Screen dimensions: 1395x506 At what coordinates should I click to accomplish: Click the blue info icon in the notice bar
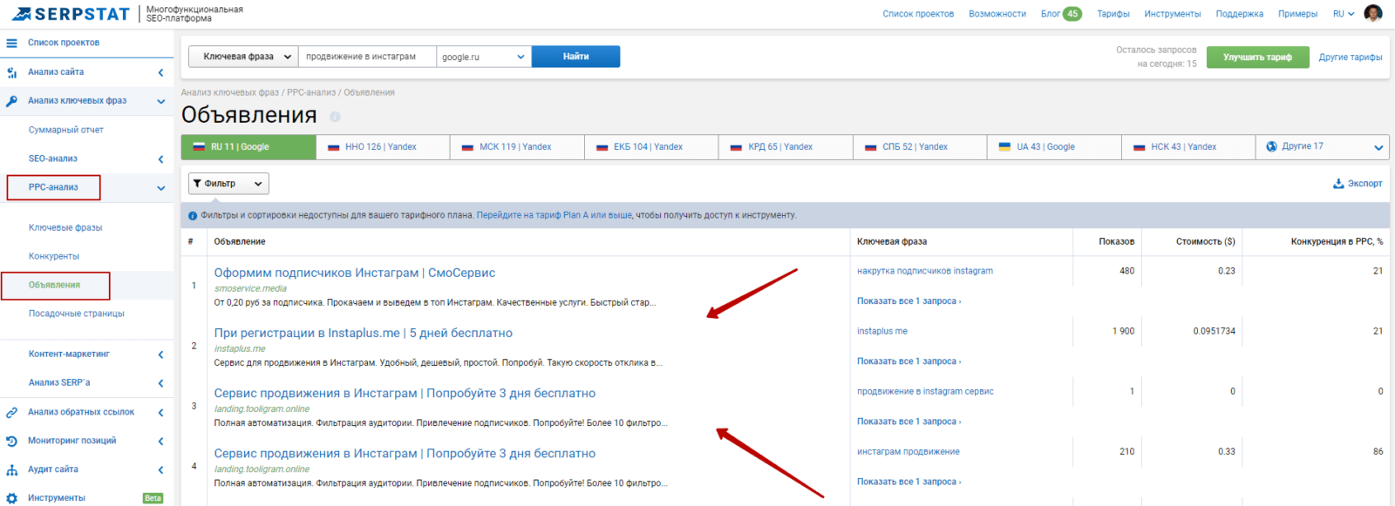(193, 216)
